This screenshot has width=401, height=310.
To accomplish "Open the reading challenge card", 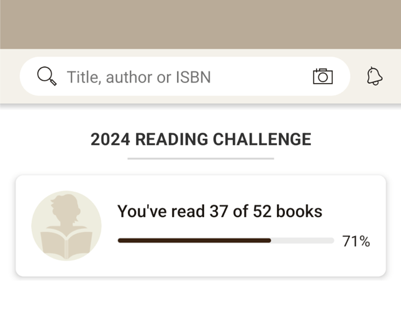I will tap(200, 226).
